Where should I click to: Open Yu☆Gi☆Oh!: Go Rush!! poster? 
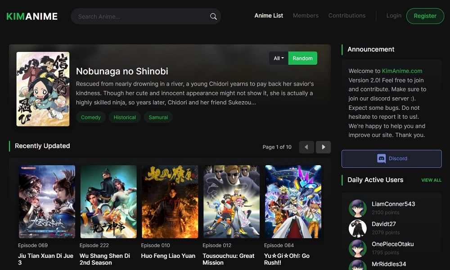pos(293,202)
